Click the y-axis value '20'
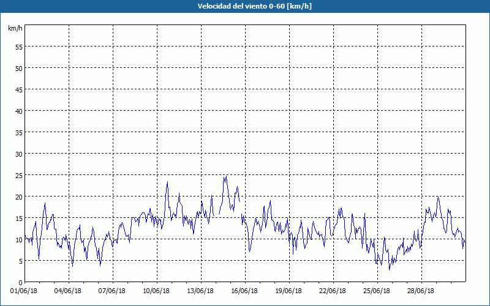The width and height of the screenshot is (490, 306). click(19, 197)
